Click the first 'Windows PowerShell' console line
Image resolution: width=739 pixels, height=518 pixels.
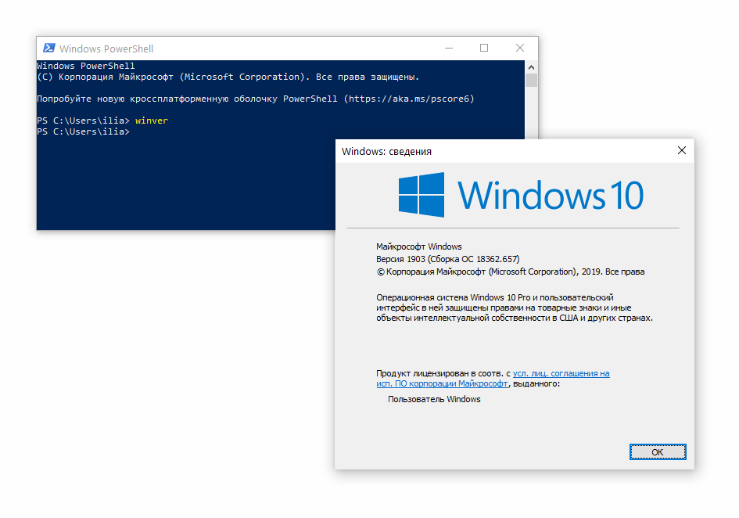coord(86,66)
